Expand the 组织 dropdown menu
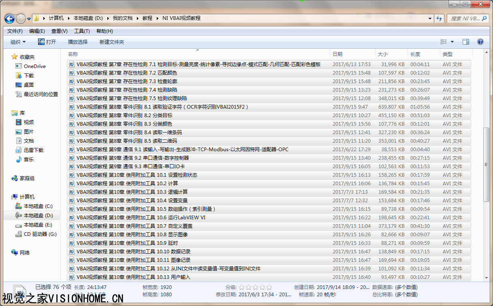493x306 pixels. 18,42
